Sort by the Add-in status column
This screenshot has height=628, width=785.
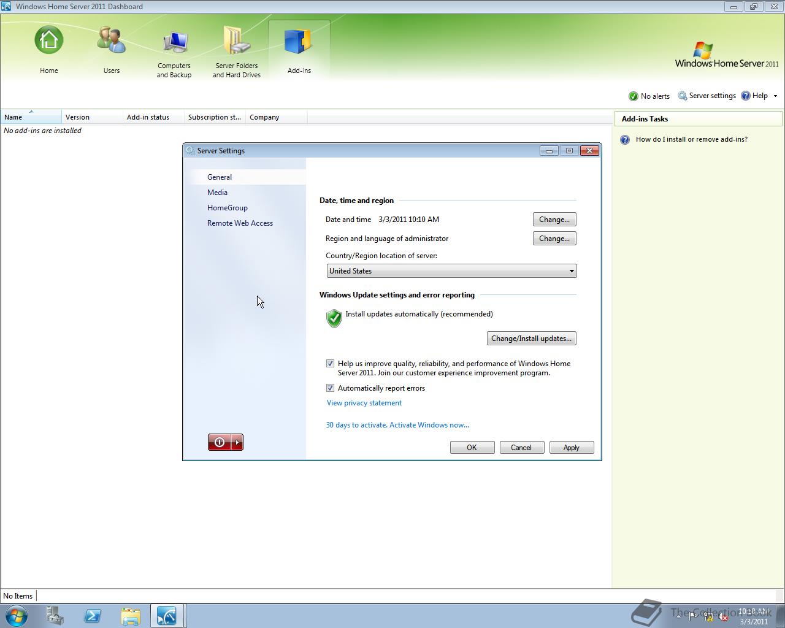[x=154, y=117]
